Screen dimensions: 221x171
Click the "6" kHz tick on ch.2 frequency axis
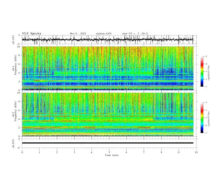[20, 110]
